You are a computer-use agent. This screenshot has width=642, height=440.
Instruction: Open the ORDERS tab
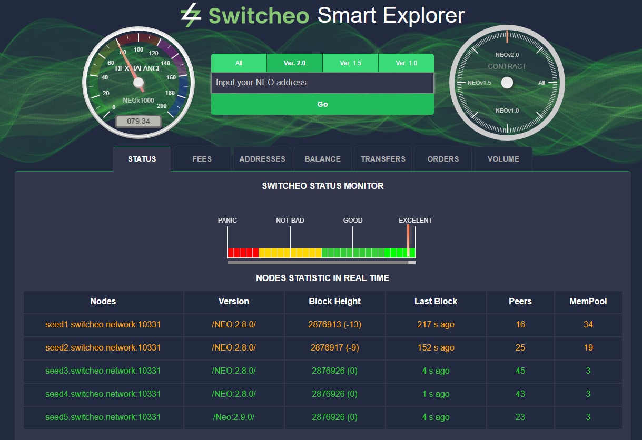coord(443,159)
